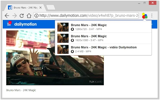
Task: Close the Bruno Mars browser tab
Action: (40, 7)
